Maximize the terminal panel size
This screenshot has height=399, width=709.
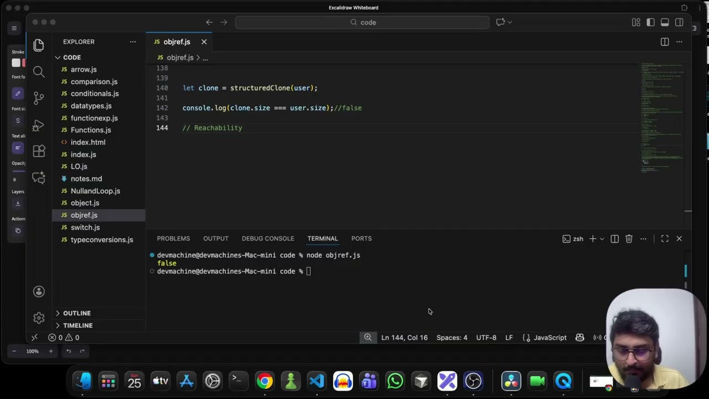tap(665, 239)
